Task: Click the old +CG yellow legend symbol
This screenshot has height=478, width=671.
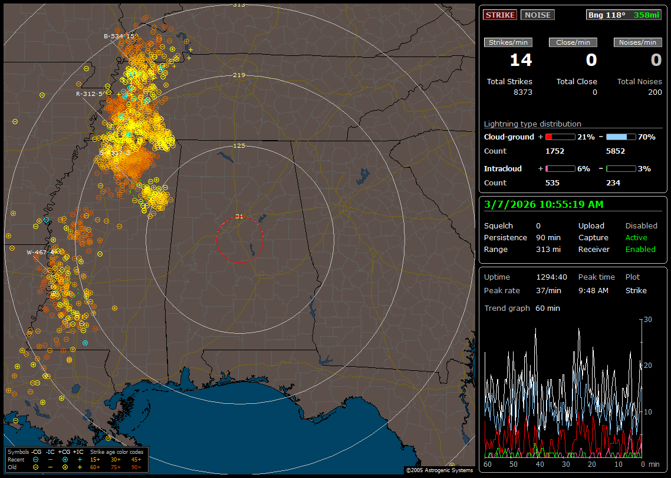Action: 65,467
